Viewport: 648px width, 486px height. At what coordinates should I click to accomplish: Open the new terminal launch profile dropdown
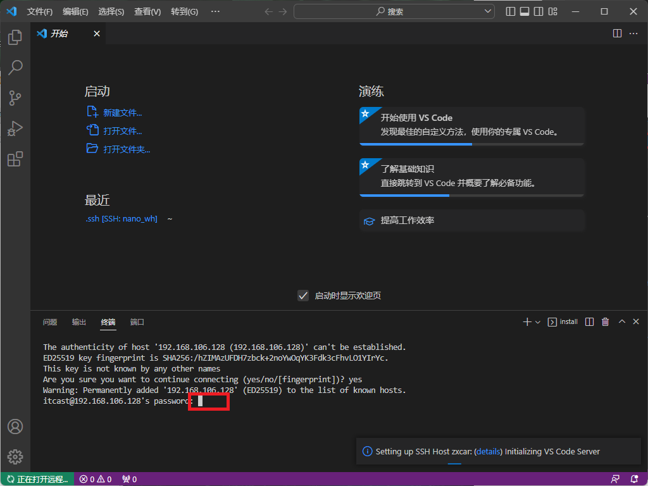pyautogui.click(x=538, y=322)
